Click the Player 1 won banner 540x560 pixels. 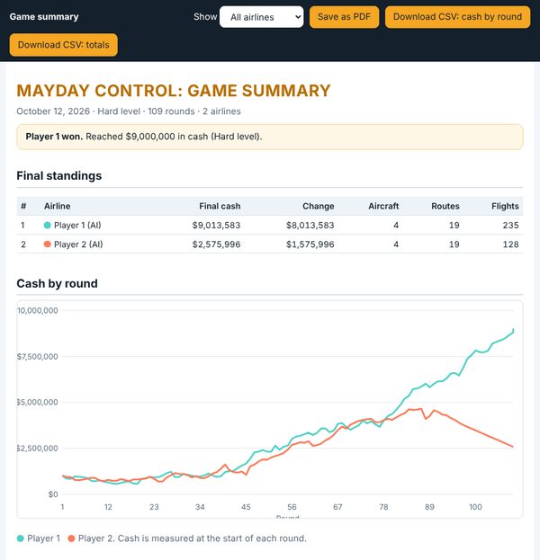[270, 137]
